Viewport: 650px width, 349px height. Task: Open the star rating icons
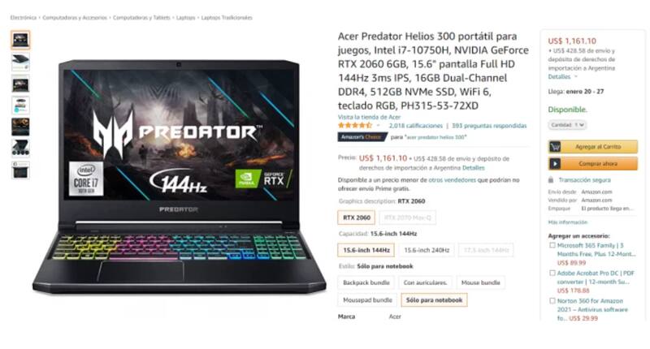[355, 126]
